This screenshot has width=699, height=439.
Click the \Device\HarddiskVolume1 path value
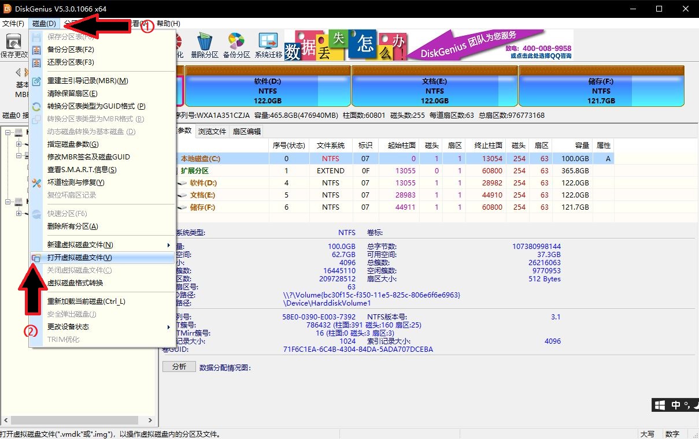coord(327,303)
